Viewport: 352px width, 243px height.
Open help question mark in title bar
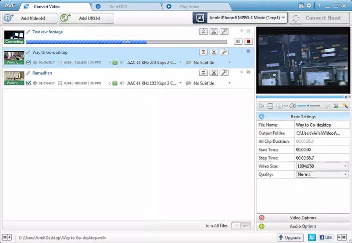coord(319,6)
